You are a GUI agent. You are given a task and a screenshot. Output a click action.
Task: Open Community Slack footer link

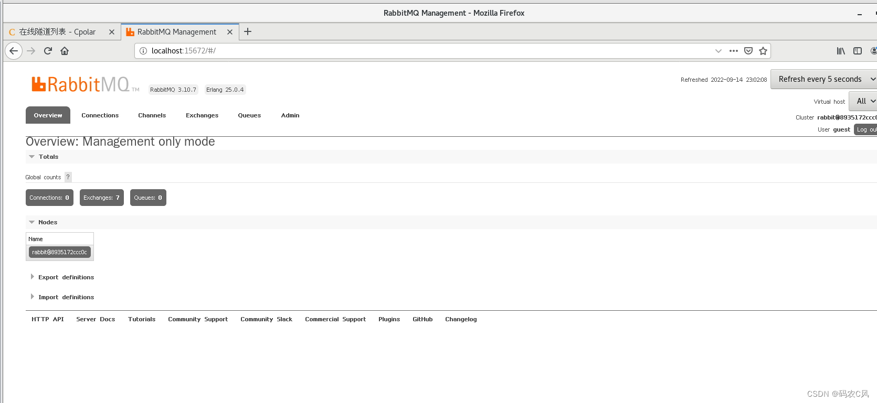(267, 319)
